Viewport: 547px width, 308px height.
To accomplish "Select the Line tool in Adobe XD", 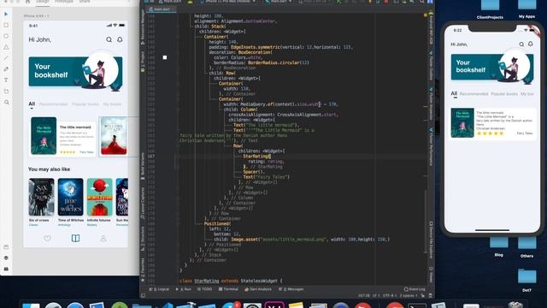I will [x=6, y=58].
